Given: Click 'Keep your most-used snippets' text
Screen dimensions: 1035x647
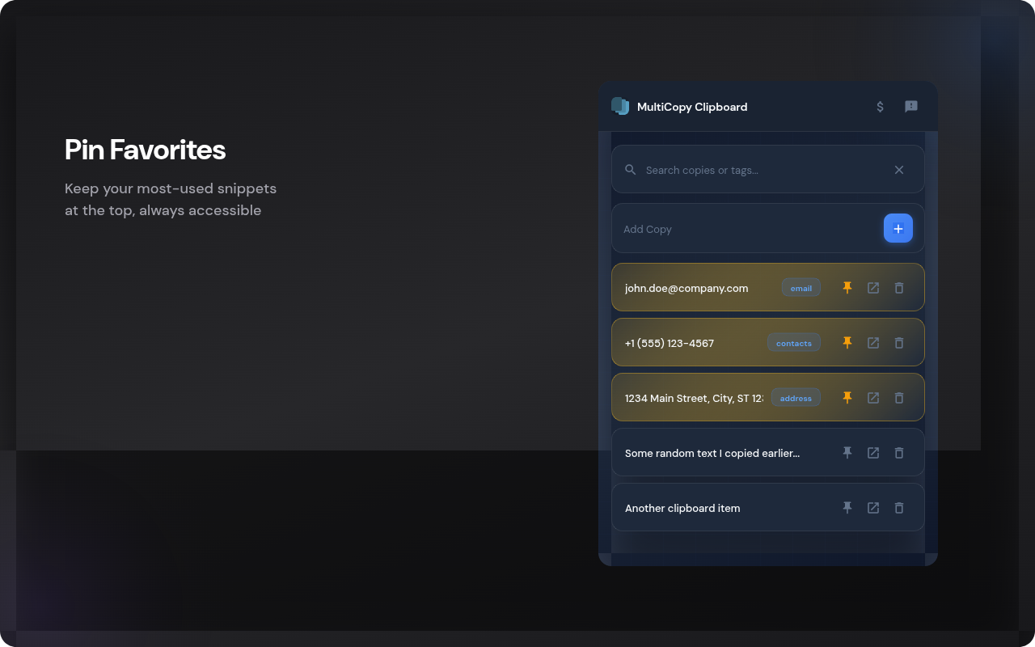Looking at the screenshot, I should pos(171,188).
